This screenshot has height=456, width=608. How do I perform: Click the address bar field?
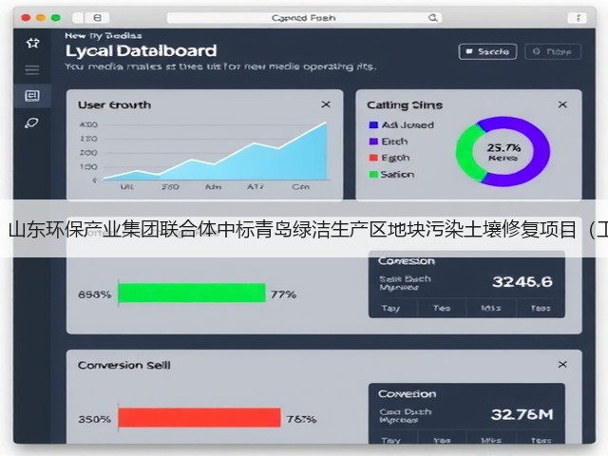point(304,18)
